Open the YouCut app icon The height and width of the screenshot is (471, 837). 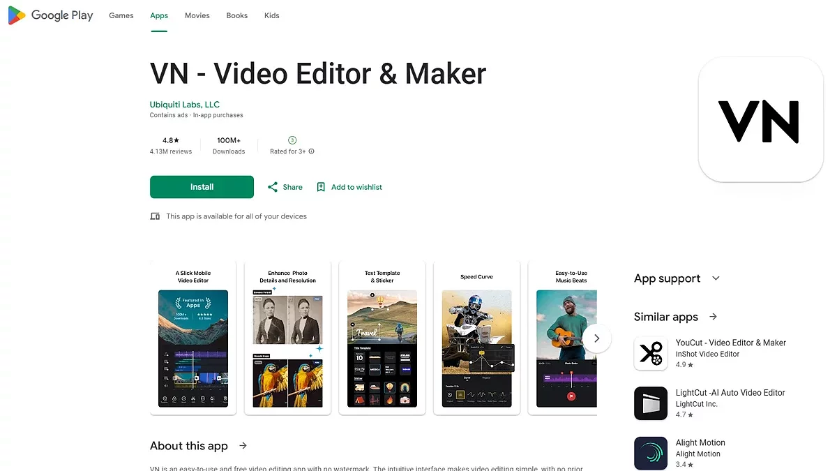pos(650,354)
